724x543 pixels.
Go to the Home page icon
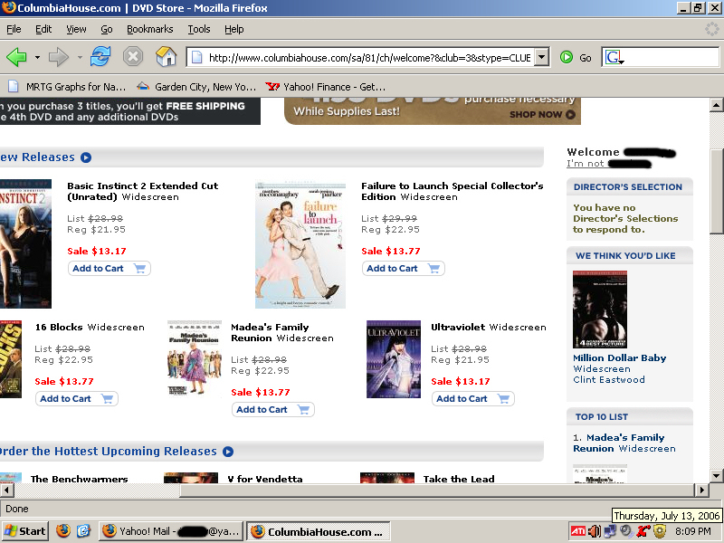(x=167, y=57)
